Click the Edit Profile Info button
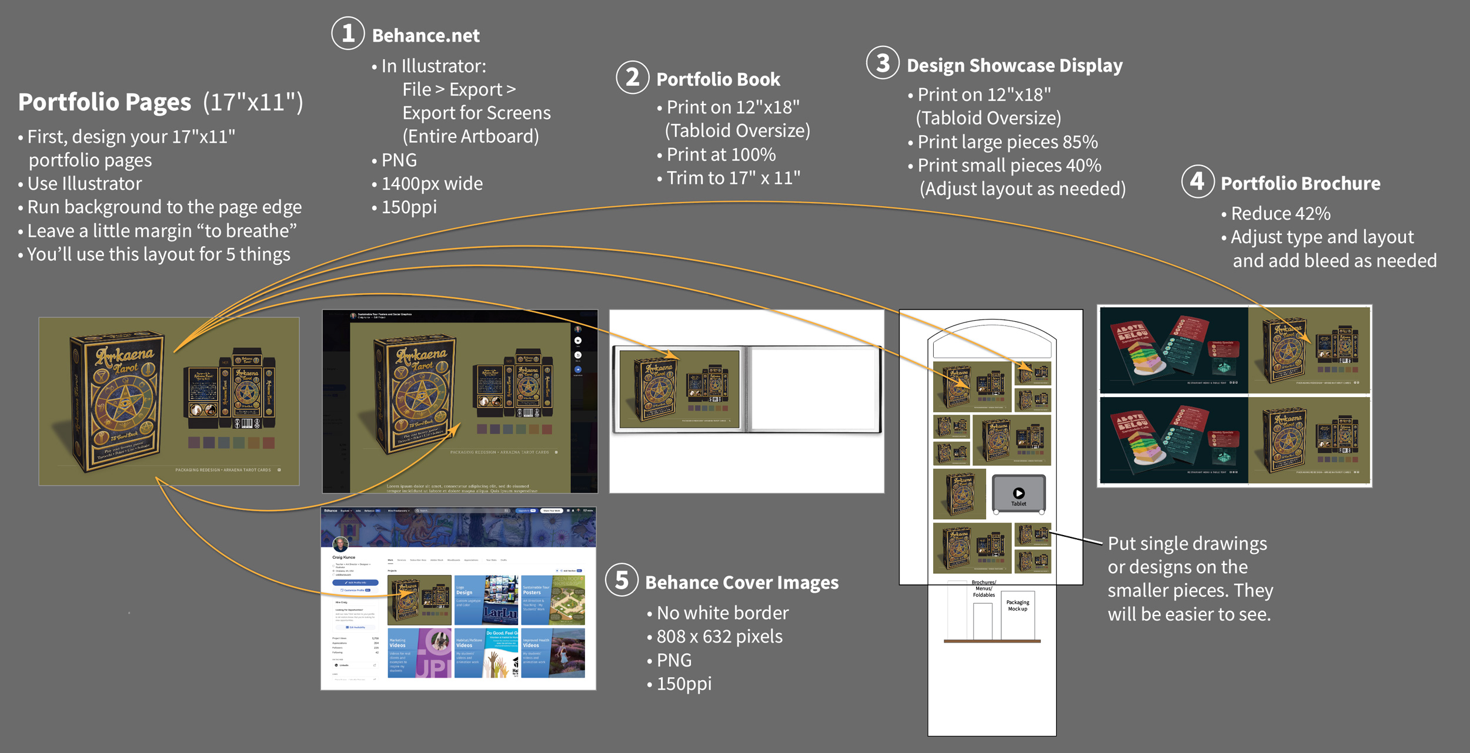The height and width of the screenshot is (753, 1470). (355, 583)
